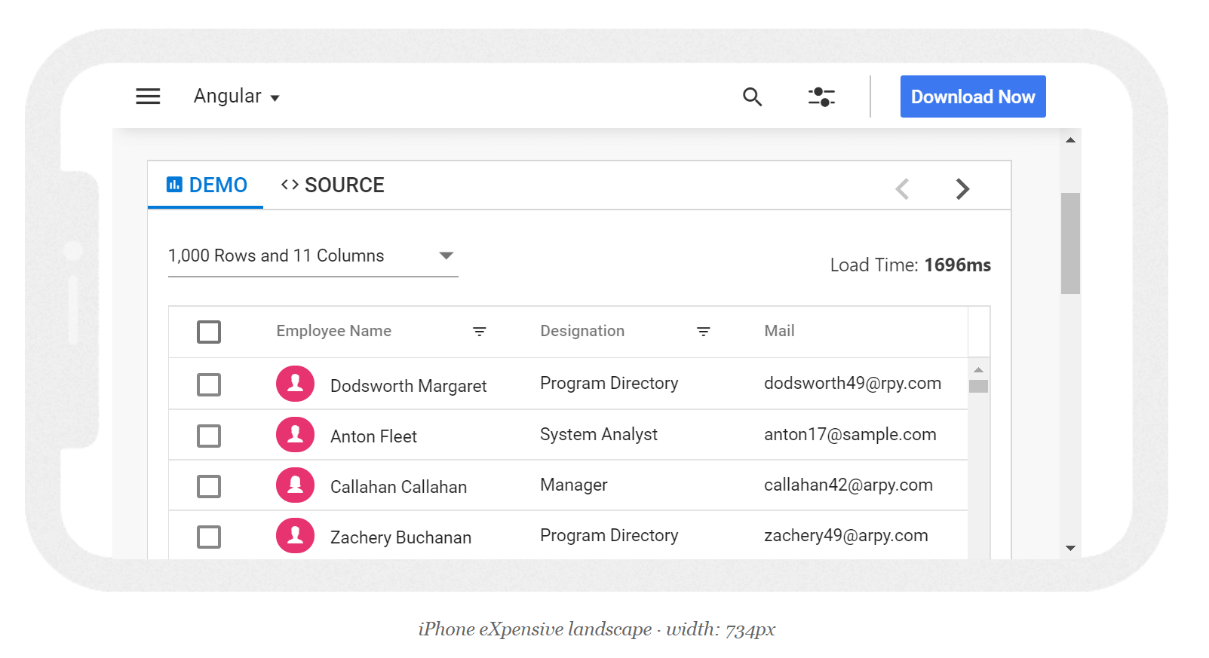Expand the Angular framework dropdown
The width and height of the screenshot is (1209, 658).
pos(236,96)
